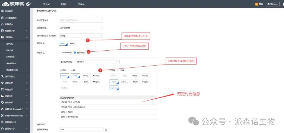
Task: Select the marker分析 radio button
Action: (x=60, y=52)
